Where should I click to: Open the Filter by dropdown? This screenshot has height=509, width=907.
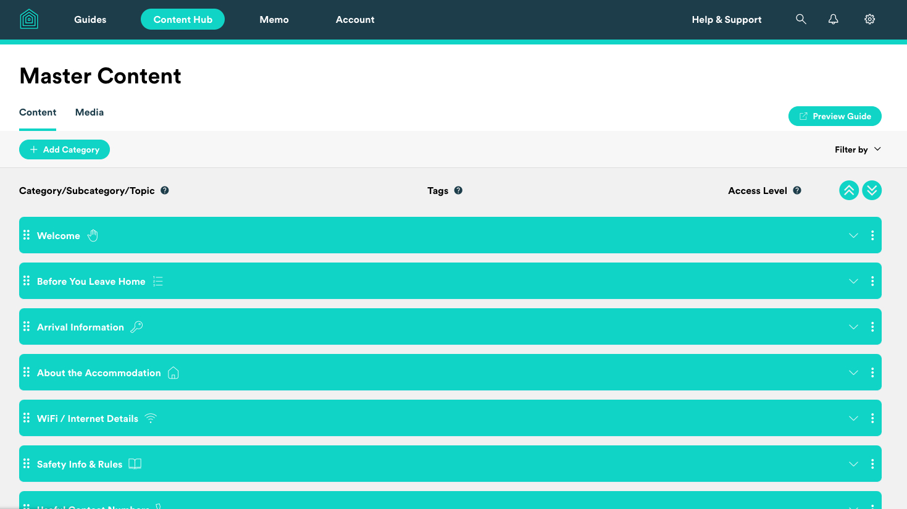tap(858, 149)
